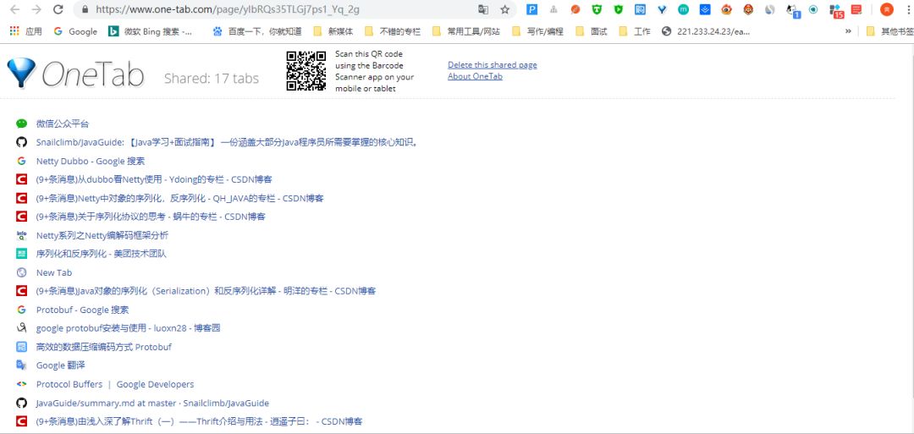
Task: Expand the 写作/编程 bookmark folder
Action: click(x=537, y=31)
